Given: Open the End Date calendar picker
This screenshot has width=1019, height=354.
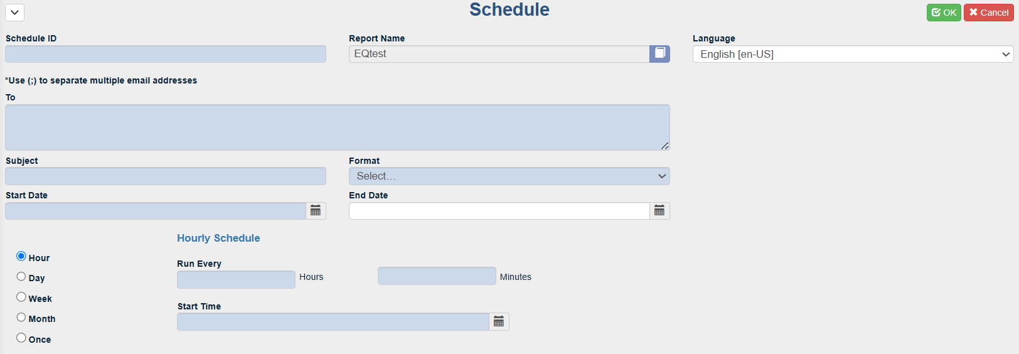Looking at the screenshot, I should 659,211.
